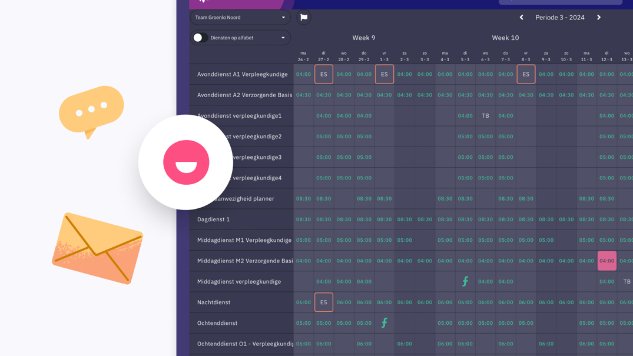This screenshot has width=633, height=356.
Task: Toggle the Diensten op alfabet switch
Action: coord(200,38)
